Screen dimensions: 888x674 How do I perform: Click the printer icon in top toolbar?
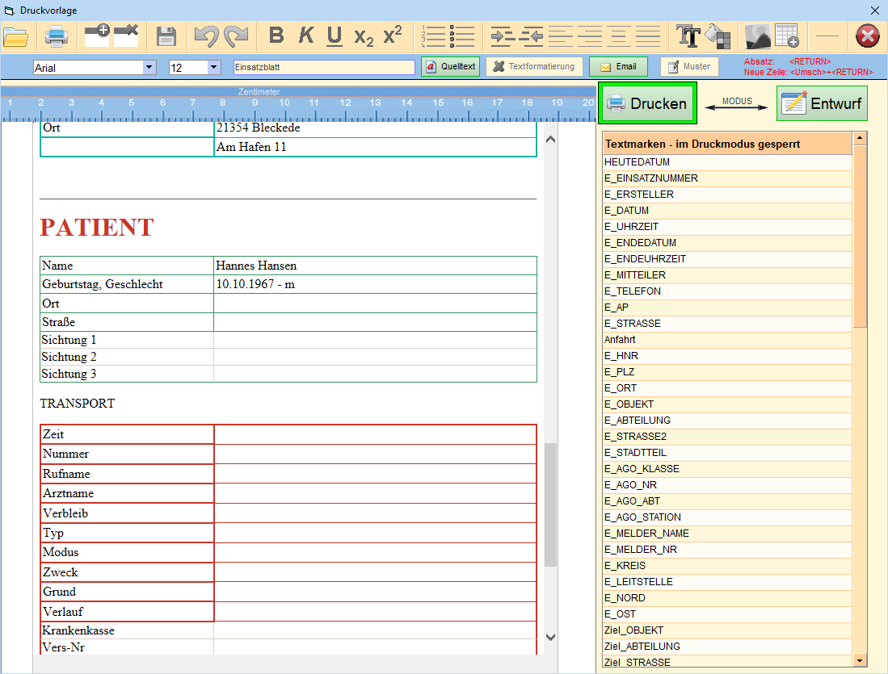click(56, 36)
